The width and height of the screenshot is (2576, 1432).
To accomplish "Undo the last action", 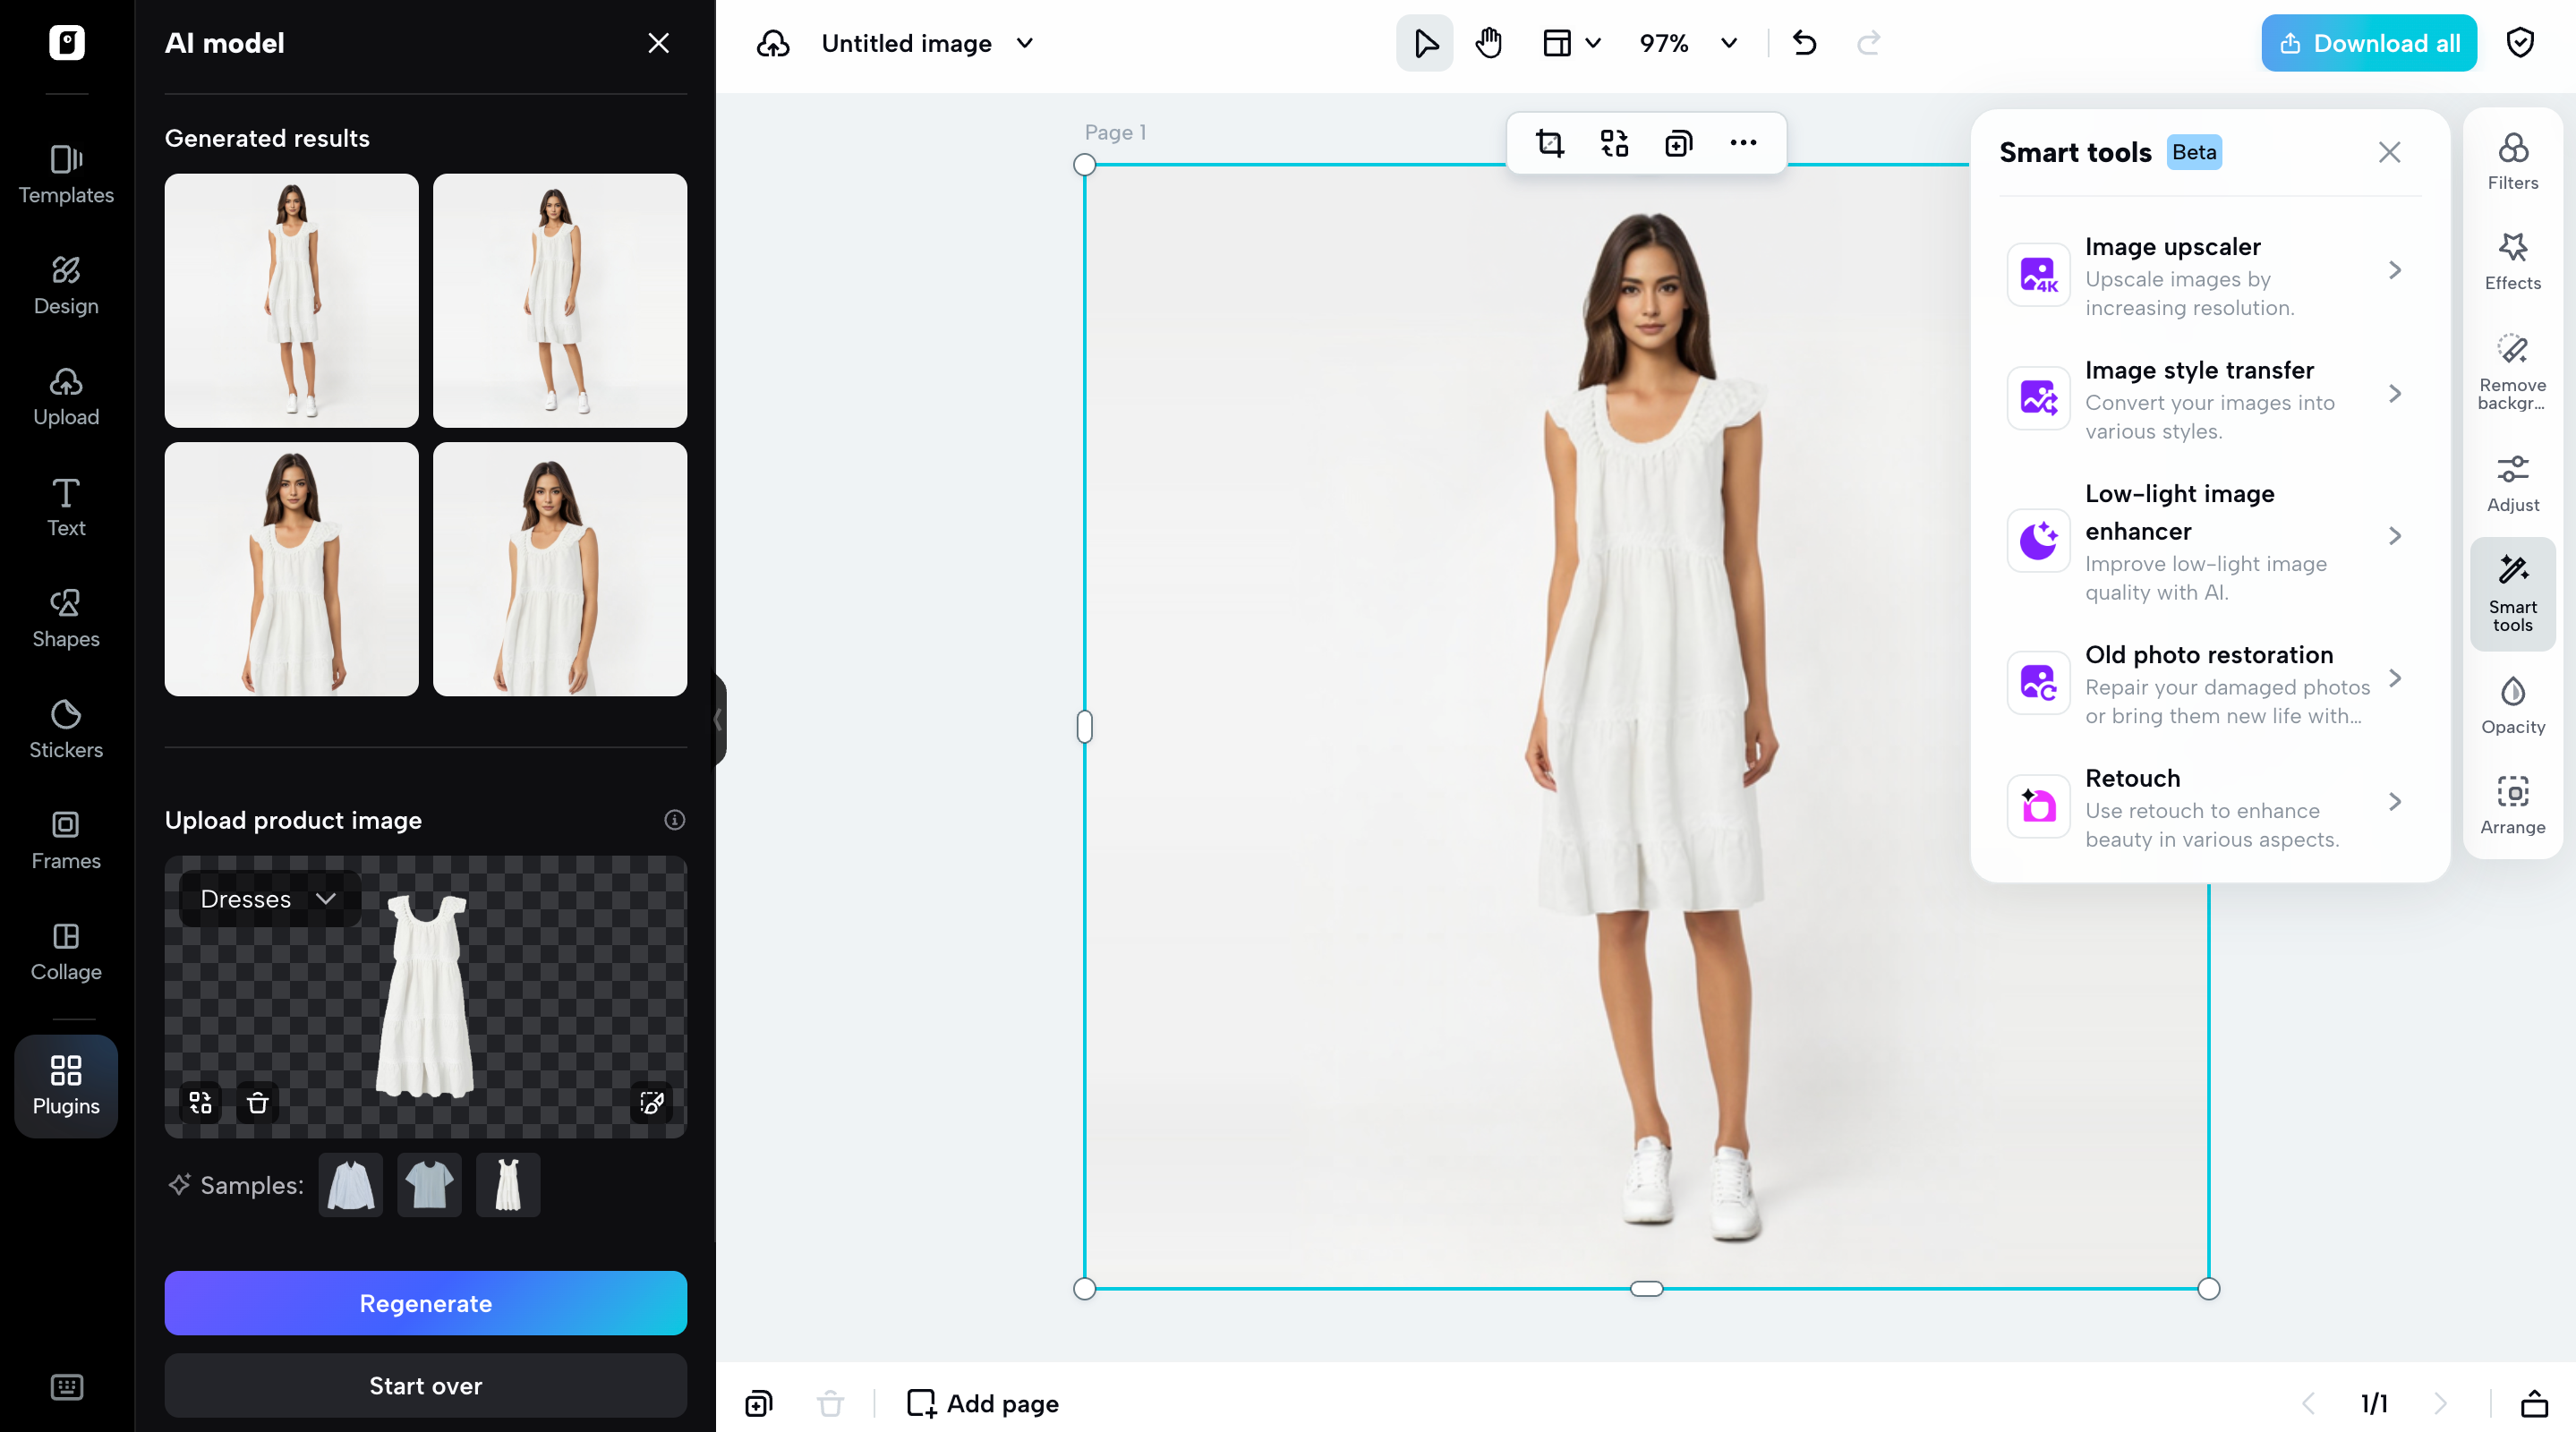I will [x=1805, y=43].
